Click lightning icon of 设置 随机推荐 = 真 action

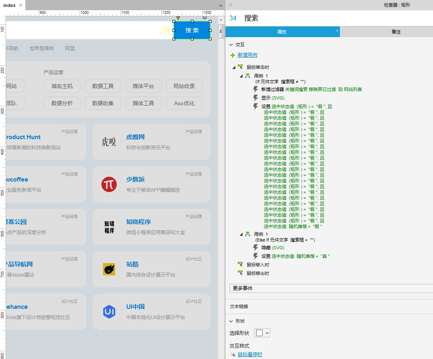tap(256, 256)
